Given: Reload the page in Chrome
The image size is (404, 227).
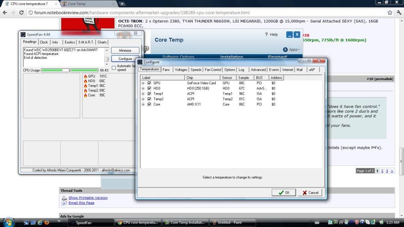Looking at the screenshot, I should click(x=21, y=12).
